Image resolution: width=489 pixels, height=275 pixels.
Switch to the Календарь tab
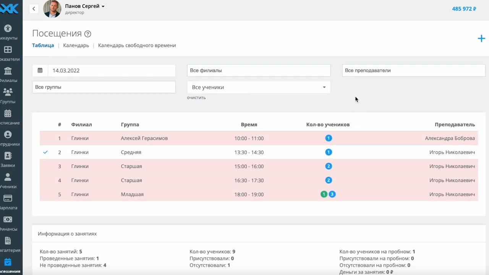pos(76,45)
